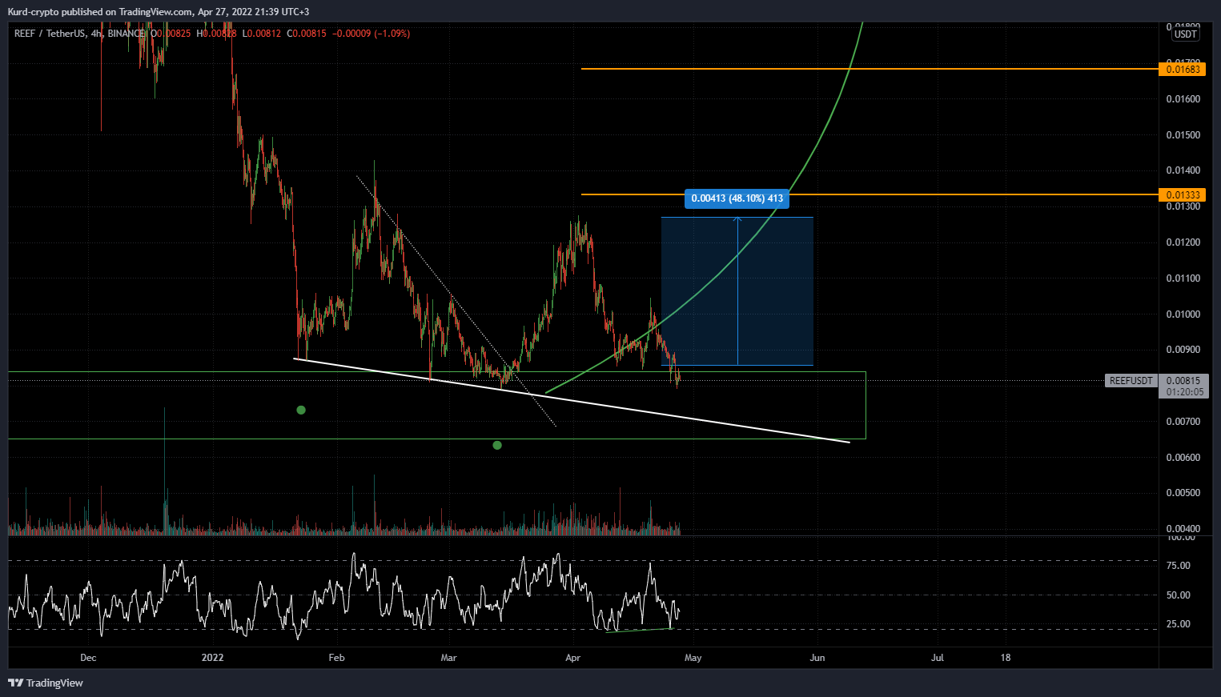Viewport: 1221px width, 697px height.
Task: Click the Mar label on time axis
Action: (x=448, y=658)
